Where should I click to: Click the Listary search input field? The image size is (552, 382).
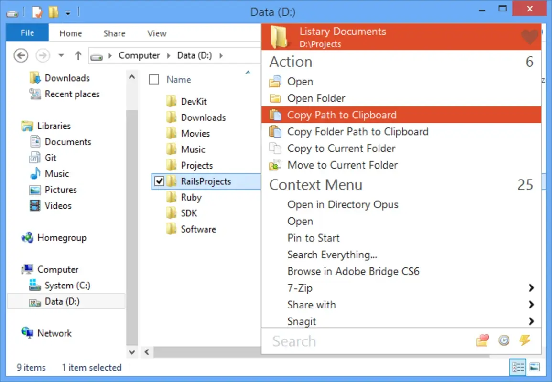pos(363,341)
